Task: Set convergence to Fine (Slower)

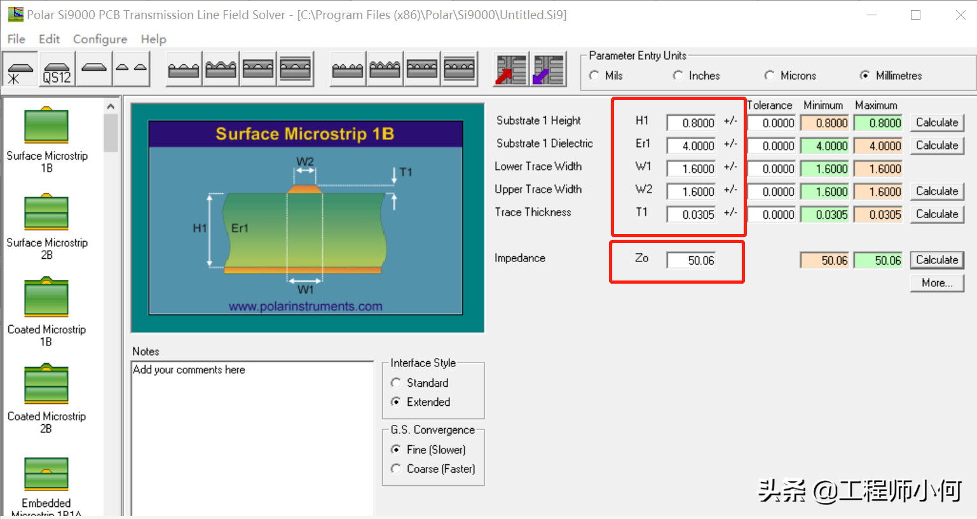Action: 429,450
